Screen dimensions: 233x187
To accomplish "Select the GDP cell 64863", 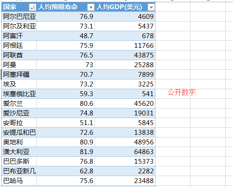I will tap(125, 152).
